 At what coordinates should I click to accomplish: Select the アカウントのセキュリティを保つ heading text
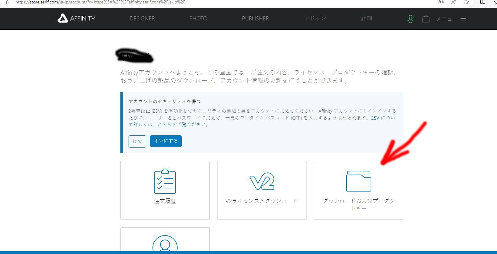165,101
